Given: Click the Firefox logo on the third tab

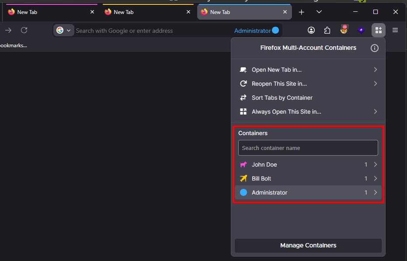Looking at the screenshot, I should point(204,12).
